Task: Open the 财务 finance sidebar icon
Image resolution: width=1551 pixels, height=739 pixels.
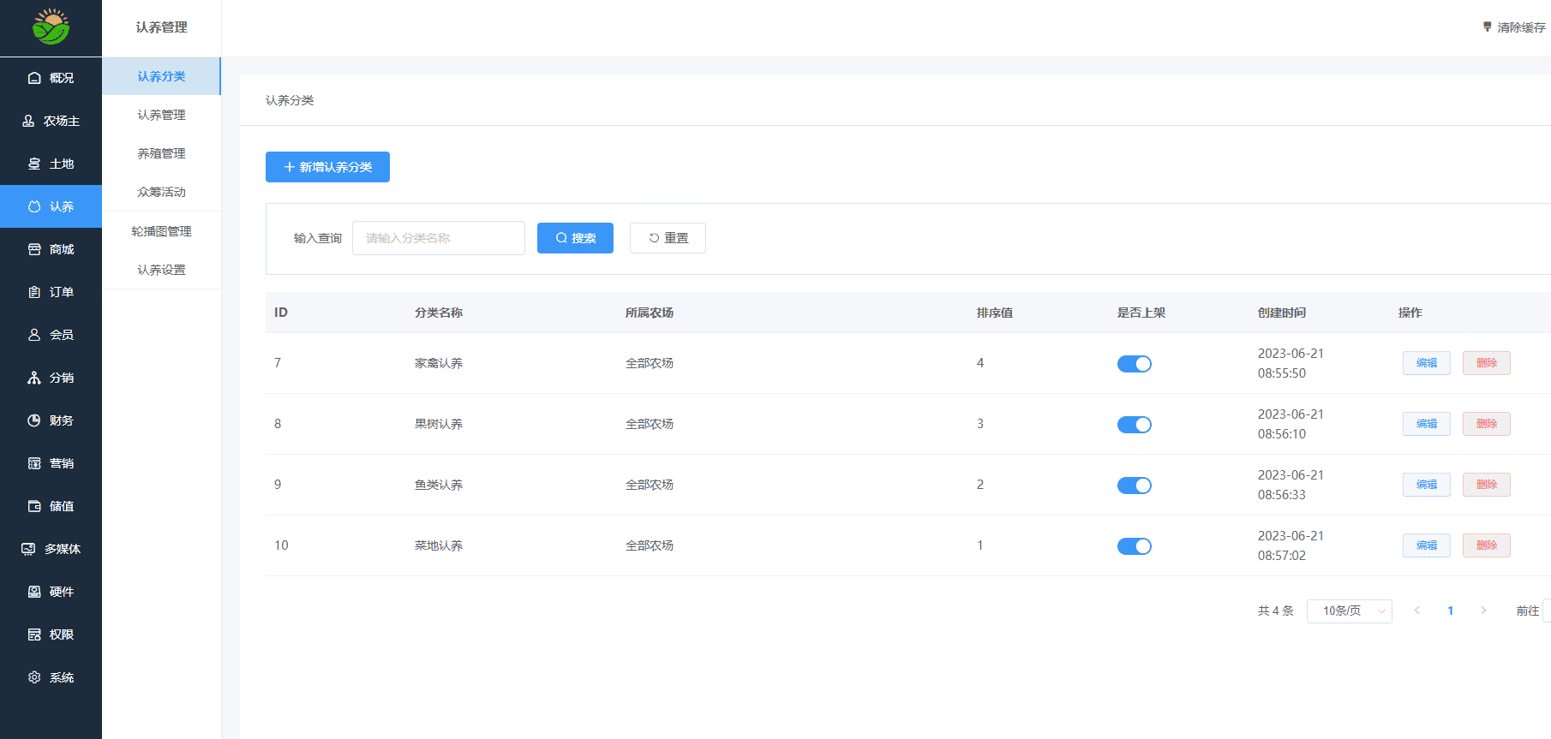Action: point(34,420)
